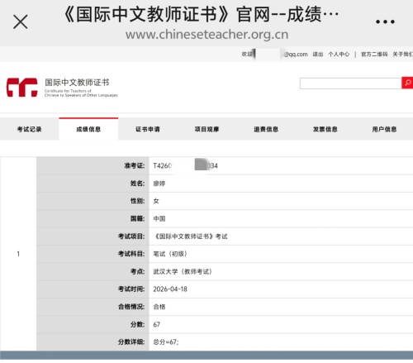Close the in-app browser with the X icon
This screenshot has width=413, height=363.
[21, 21]
